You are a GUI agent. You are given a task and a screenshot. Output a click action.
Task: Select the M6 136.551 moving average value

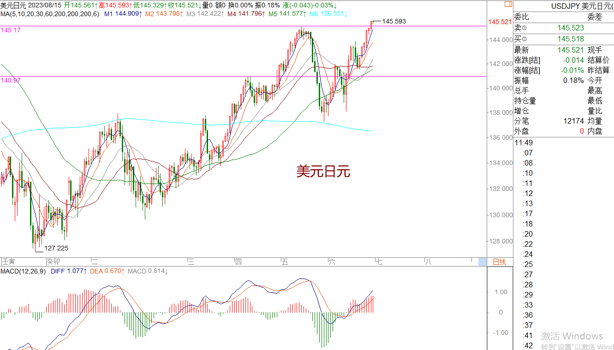[x=328, y=14]
